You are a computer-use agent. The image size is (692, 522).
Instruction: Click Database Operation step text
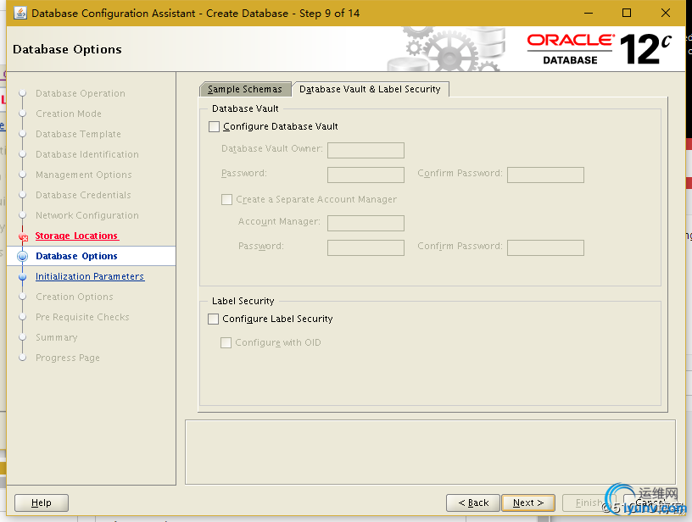coord(81,93)
